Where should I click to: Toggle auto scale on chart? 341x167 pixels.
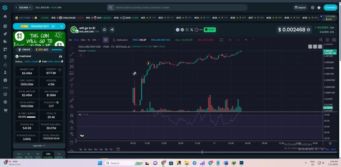click(333, 149)
